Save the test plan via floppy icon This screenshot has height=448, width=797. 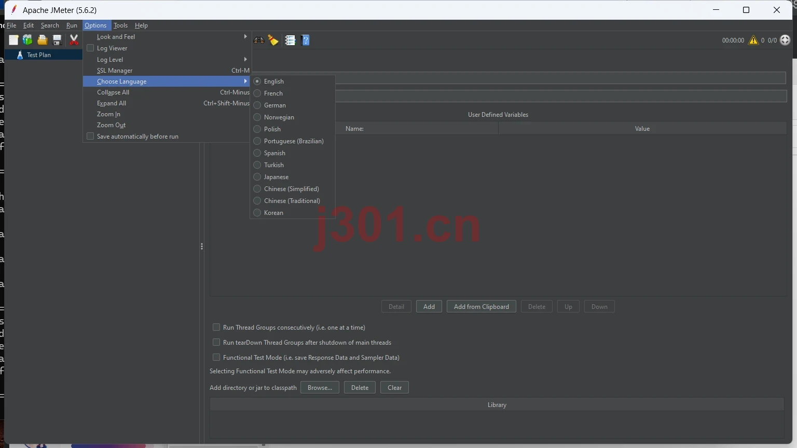(x=57, y=40)
